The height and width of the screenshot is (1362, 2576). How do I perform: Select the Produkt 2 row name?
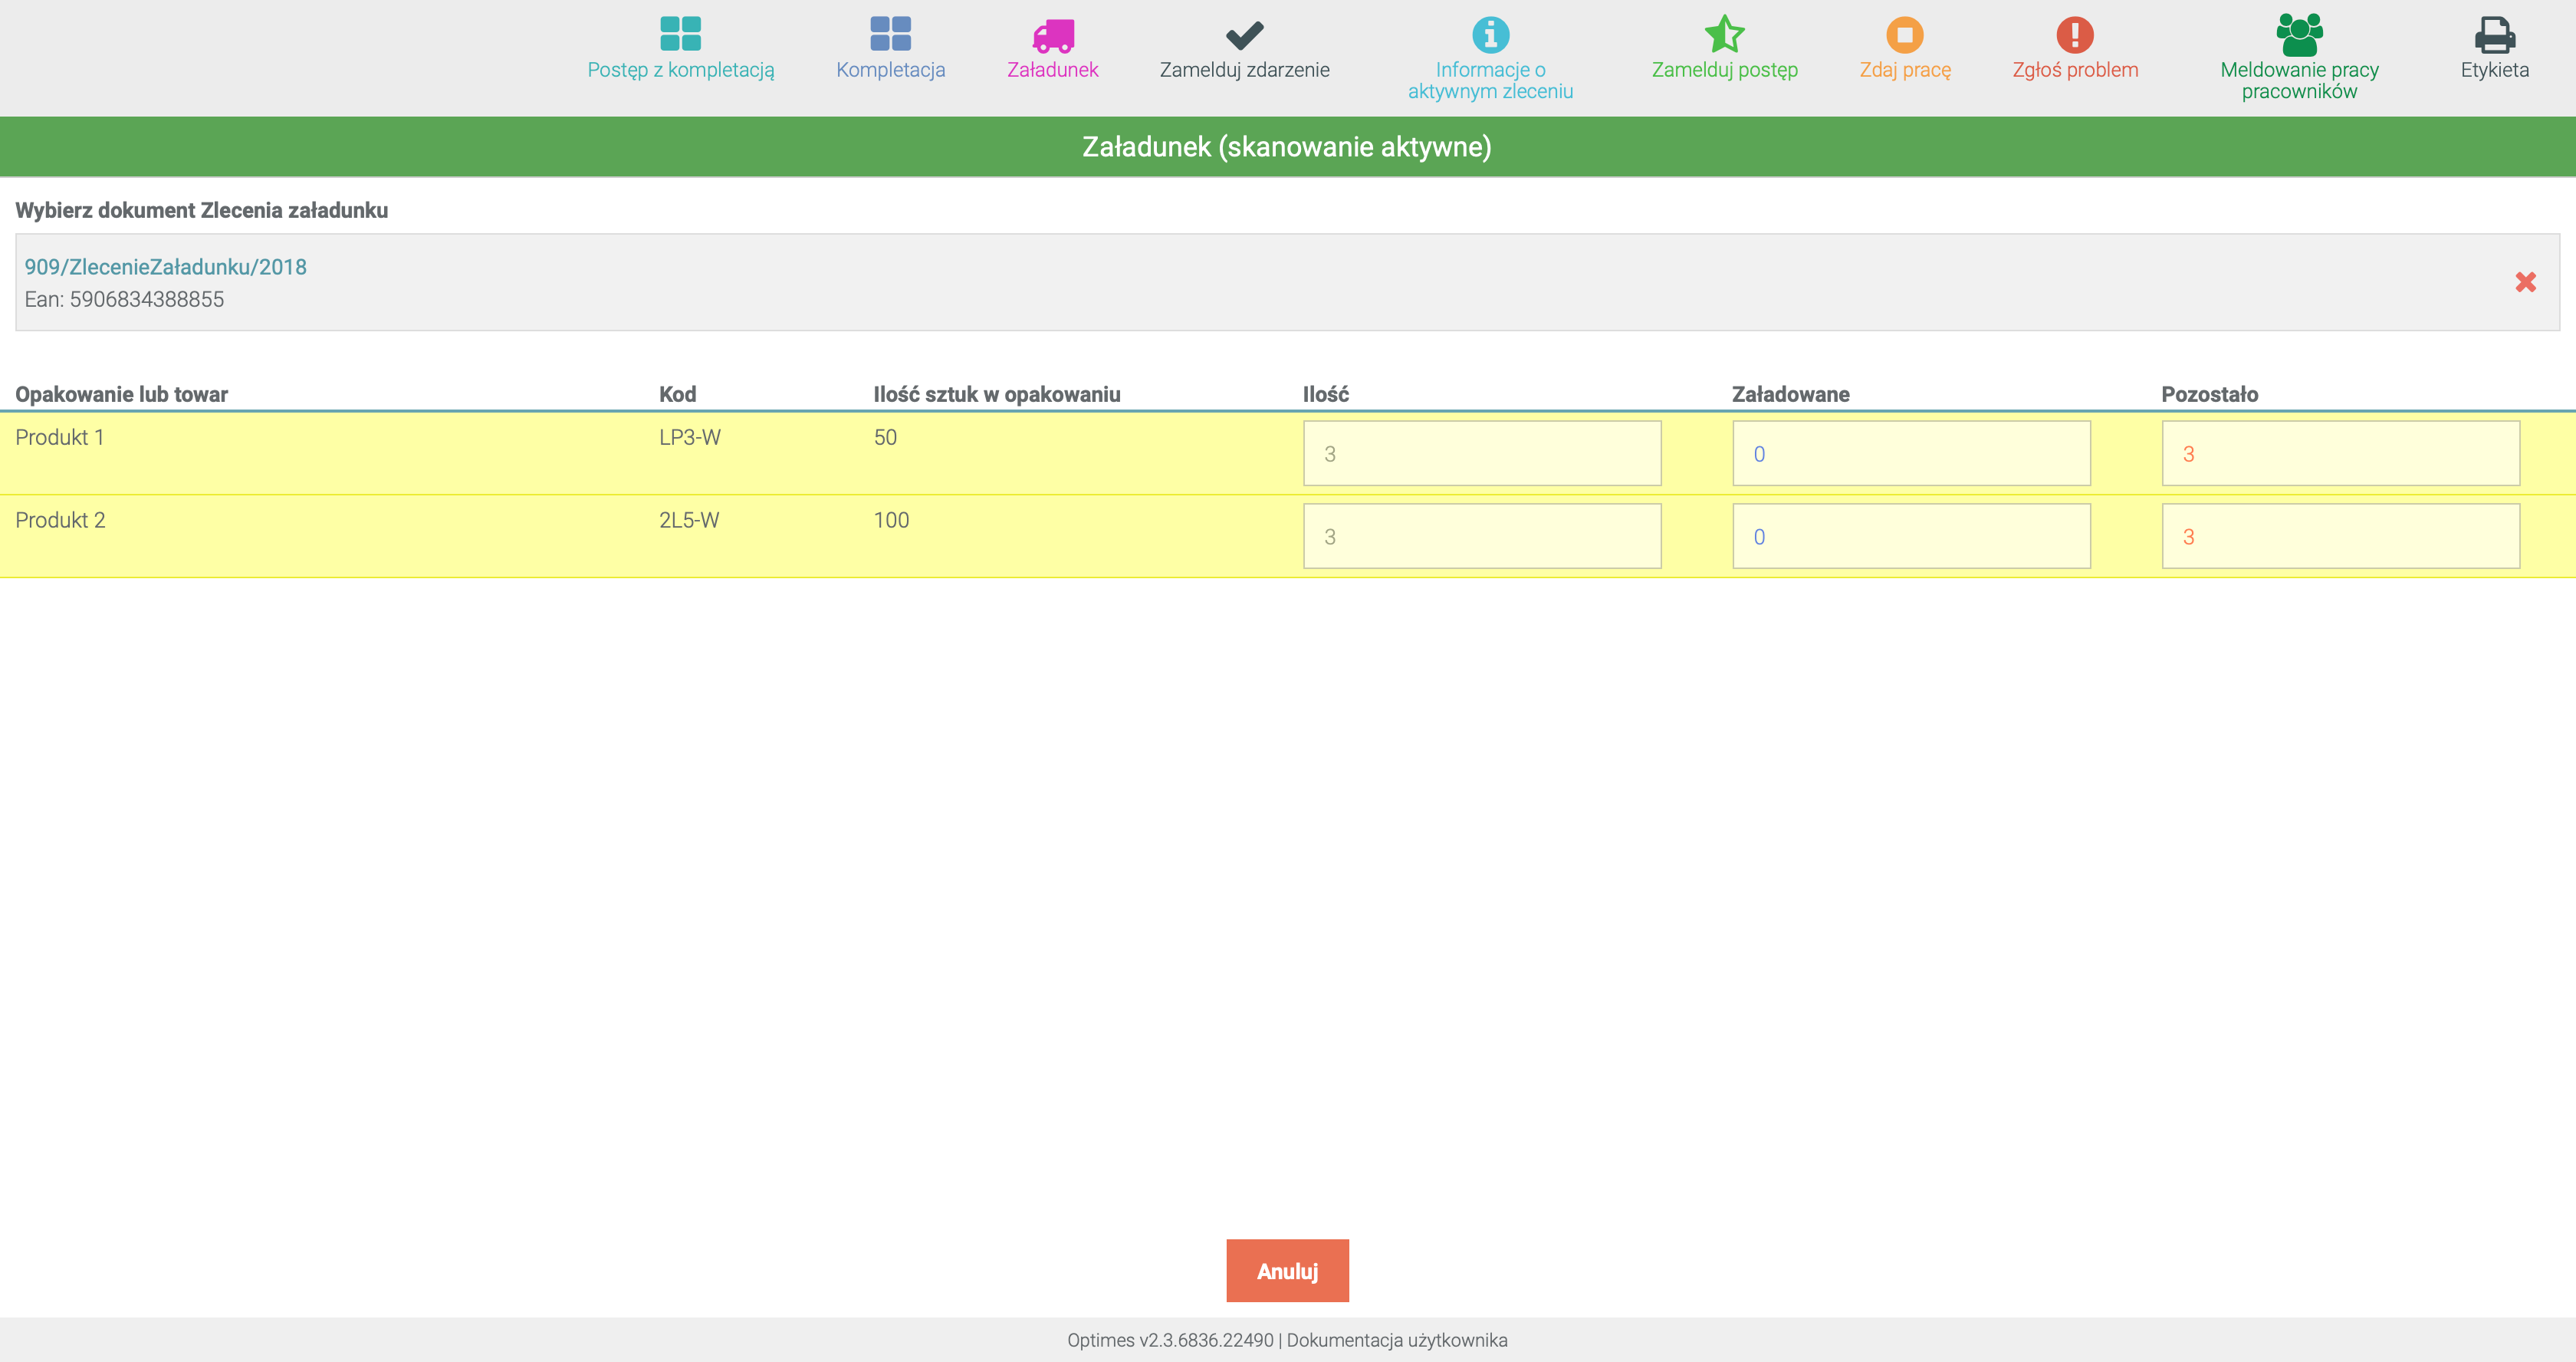click(x=60, y=520)
